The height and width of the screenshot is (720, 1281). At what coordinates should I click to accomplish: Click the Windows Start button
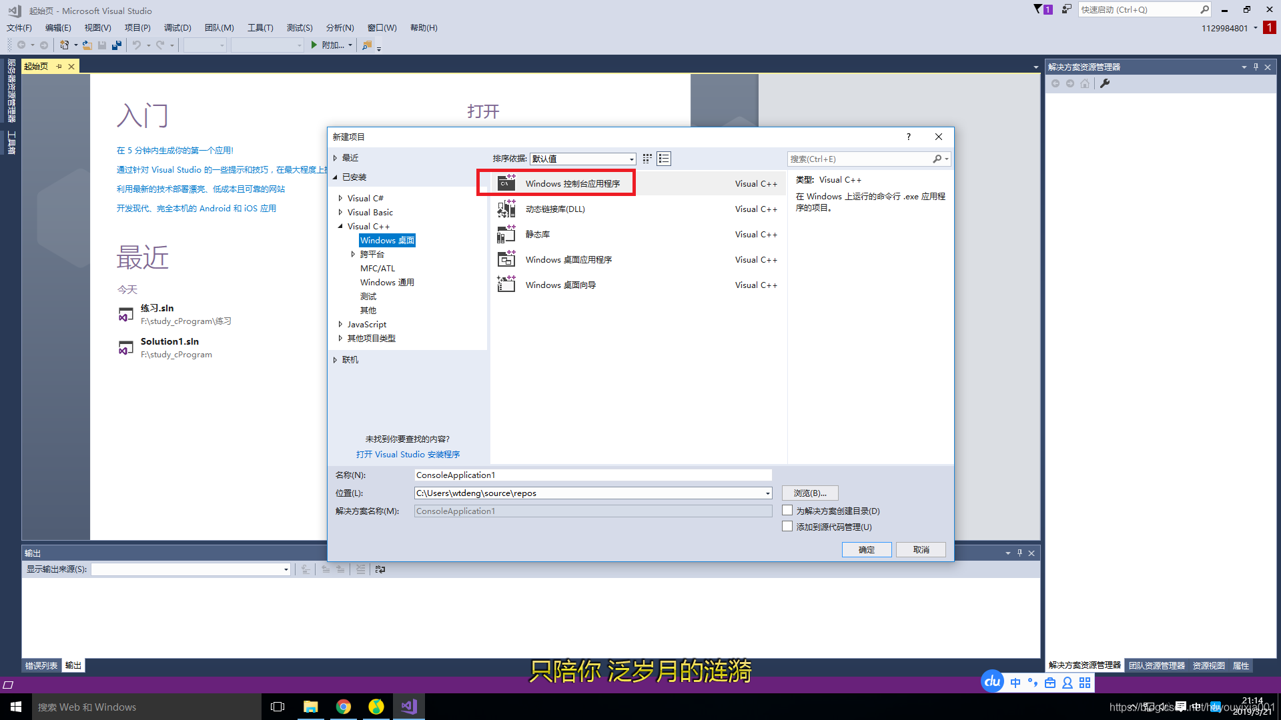16,707
